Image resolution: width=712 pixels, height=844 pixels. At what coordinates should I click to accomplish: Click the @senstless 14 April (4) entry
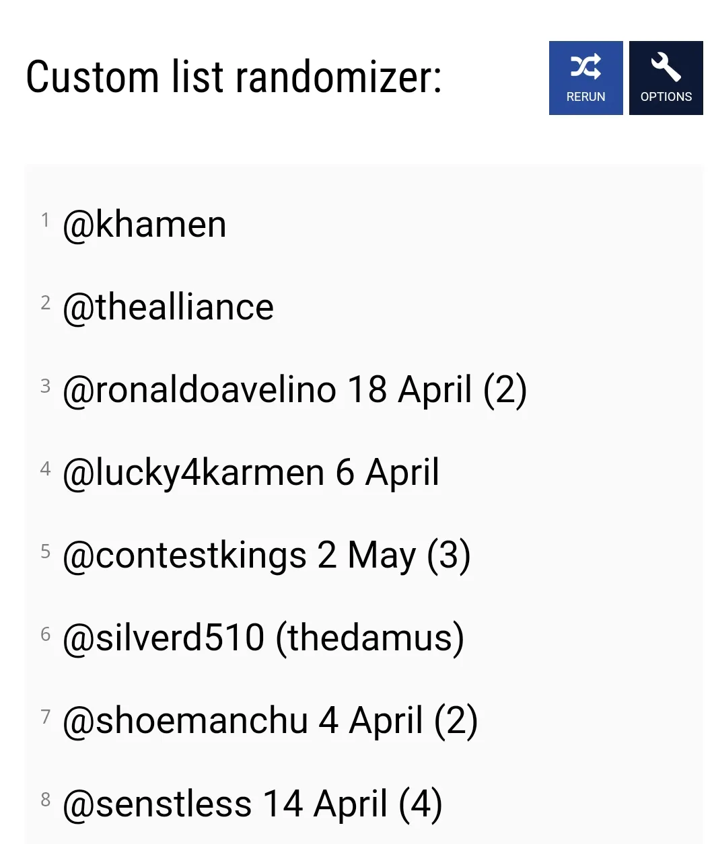tap(252, 804)
